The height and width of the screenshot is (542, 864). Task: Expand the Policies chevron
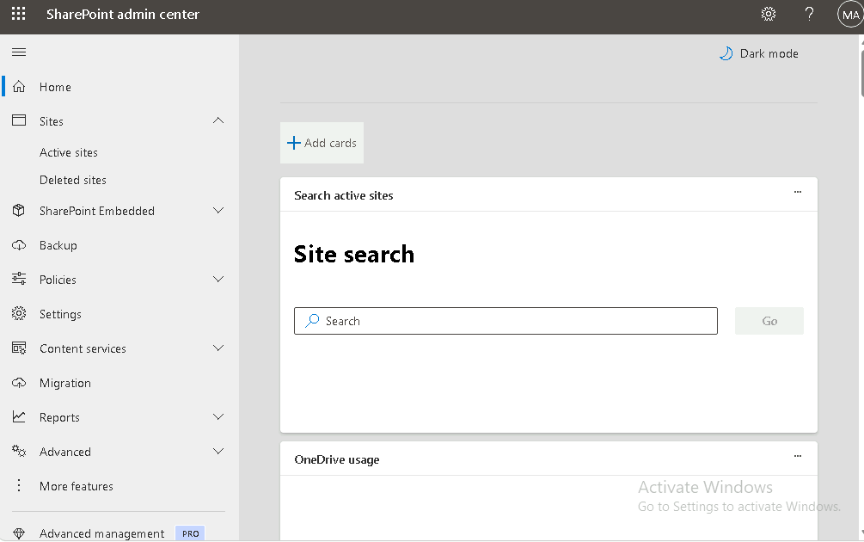[x=218, y=279]
